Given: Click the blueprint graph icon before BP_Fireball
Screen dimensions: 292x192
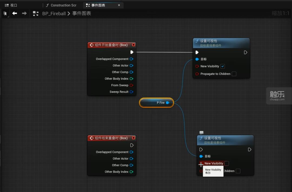Looking at the screenshot, I should [35, 14].
